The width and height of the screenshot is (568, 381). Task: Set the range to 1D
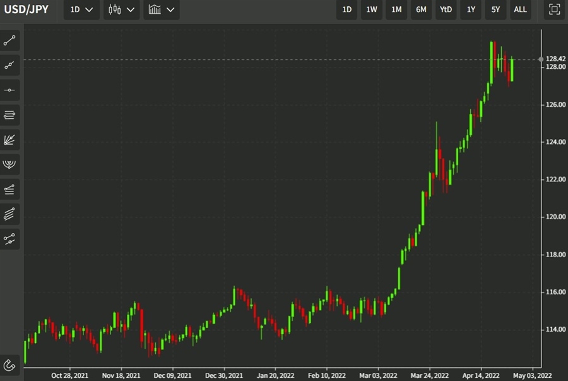pyautogui.click(x=347, y=9)
